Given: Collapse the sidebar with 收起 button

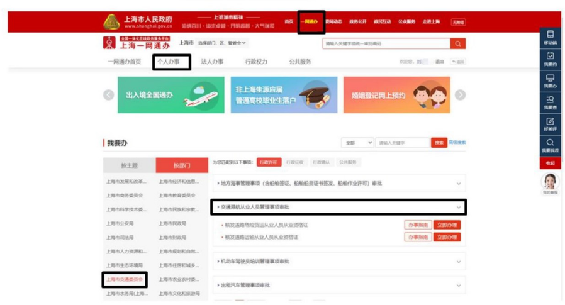Looking at the screenshot, I should [551, 163].
